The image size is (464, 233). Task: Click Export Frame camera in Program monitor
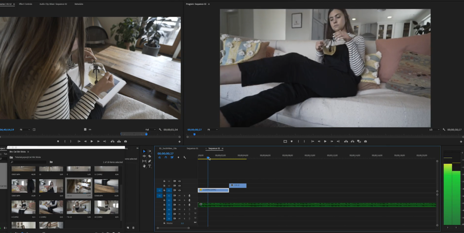click(366, 142)
